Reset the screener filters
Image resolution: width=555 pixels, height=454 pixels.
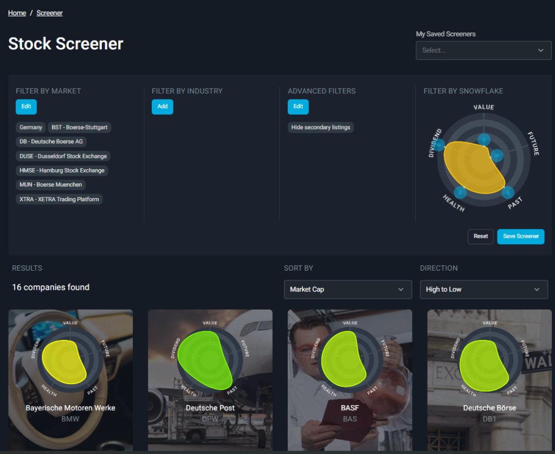481,236
